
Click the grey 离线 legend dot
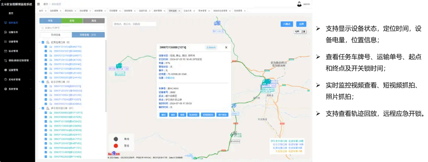click(x=116, y=139)
